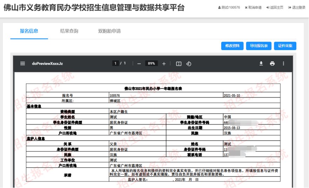Open the PDF viewer sidebar menu icon
The image size is (309, 188).
(x=22, y=64)
